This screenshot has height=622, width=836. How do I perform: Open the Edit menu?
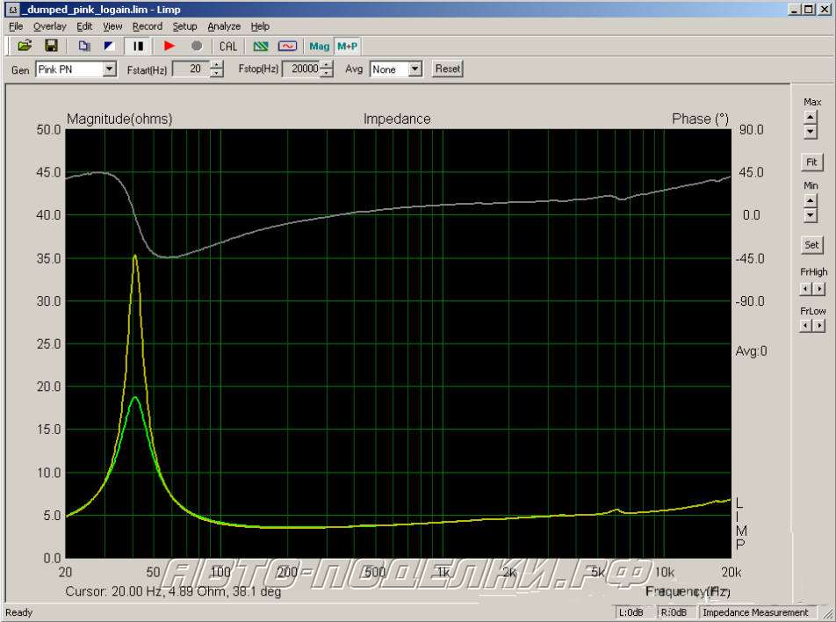point(84,26)
